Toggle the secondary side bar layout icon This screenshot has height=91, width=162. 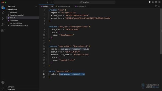(x=156, y=2)
